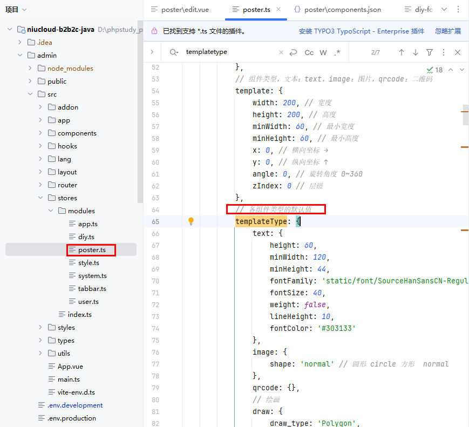469x427 pixels.
Task: Toggle regex (.*) search option
Action: click(x=337, y=52)
